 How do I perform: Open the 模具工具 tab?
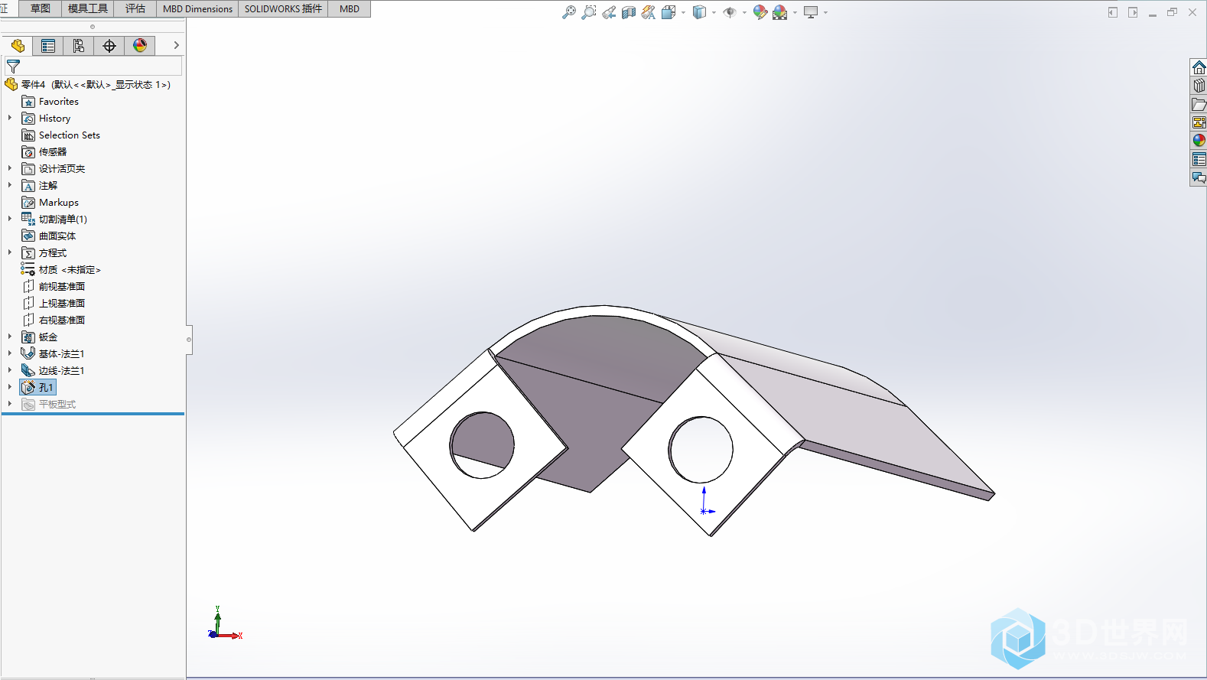[88, 8]
